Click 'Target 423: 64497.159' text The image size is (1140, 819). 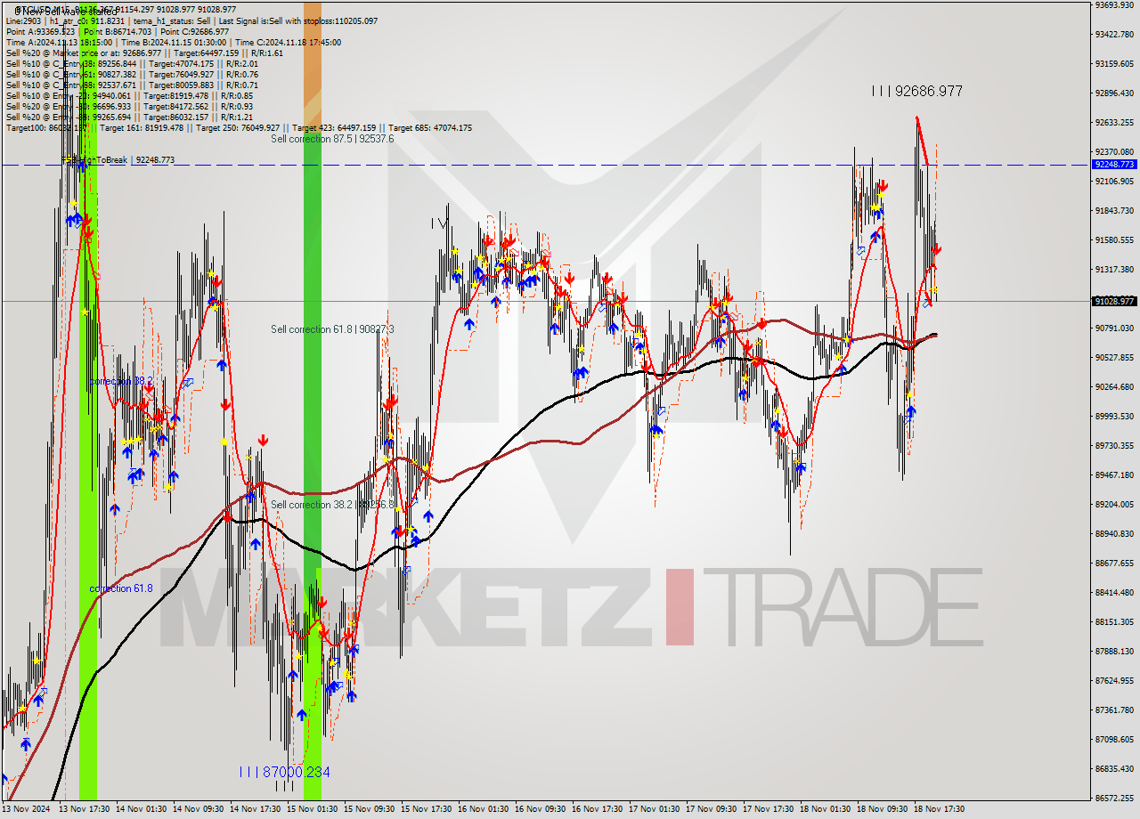click(334, 128)
